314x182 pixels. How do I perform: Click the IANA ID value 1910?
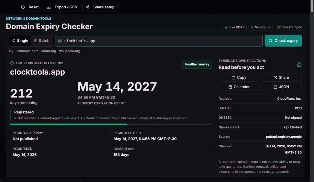tap(298, 108)
